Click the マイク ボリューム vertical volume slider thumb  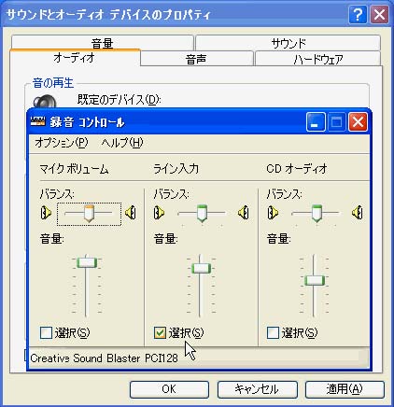[87, 262]
